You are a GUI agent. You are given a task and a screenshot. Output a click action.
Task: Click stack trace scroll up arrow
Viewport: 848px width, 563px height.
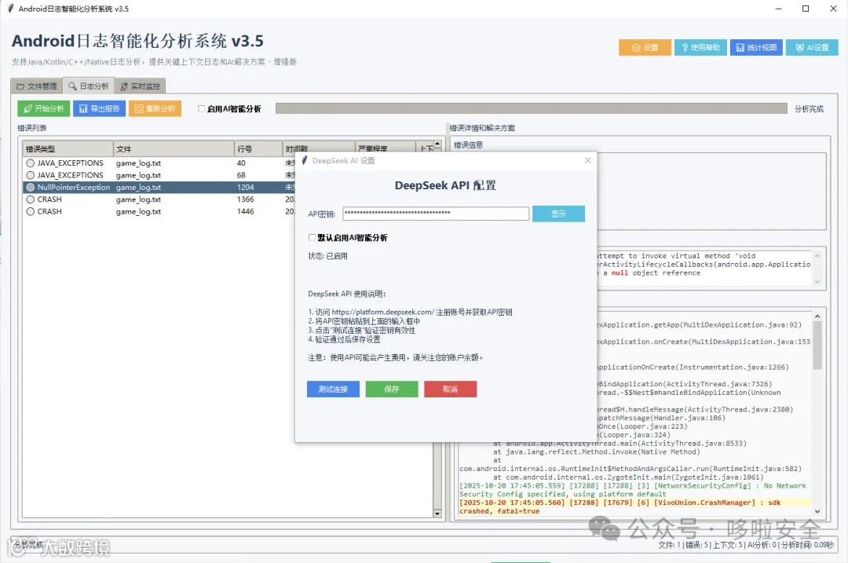[x=817, y=316]
